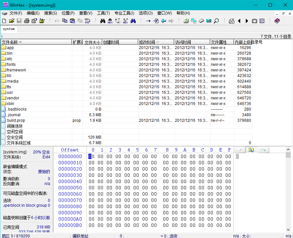Image resolution: width=293 pixels, height=238 pixels.
Task: Sort by 文件大小 column header
Action: pos(92,42)
